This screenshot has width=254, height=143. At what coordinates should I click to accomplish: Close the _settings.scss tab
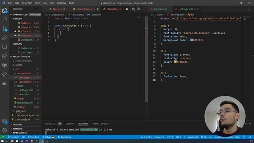tap(198, 9)
